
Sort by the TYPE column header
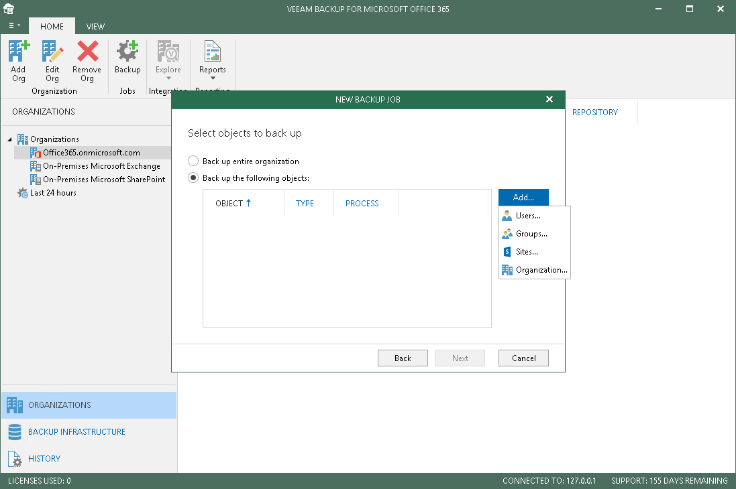click(305, 204)
